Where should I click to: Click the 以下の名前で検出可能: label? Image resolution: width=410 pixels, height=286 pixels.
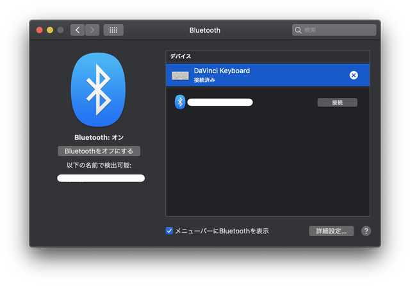[99, 165]
